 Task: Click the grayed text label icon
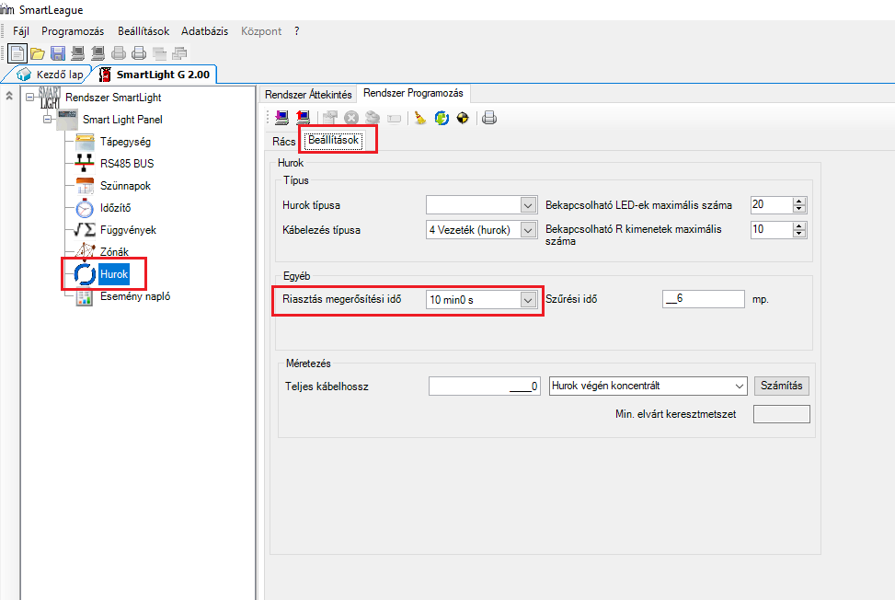point(394,118)
